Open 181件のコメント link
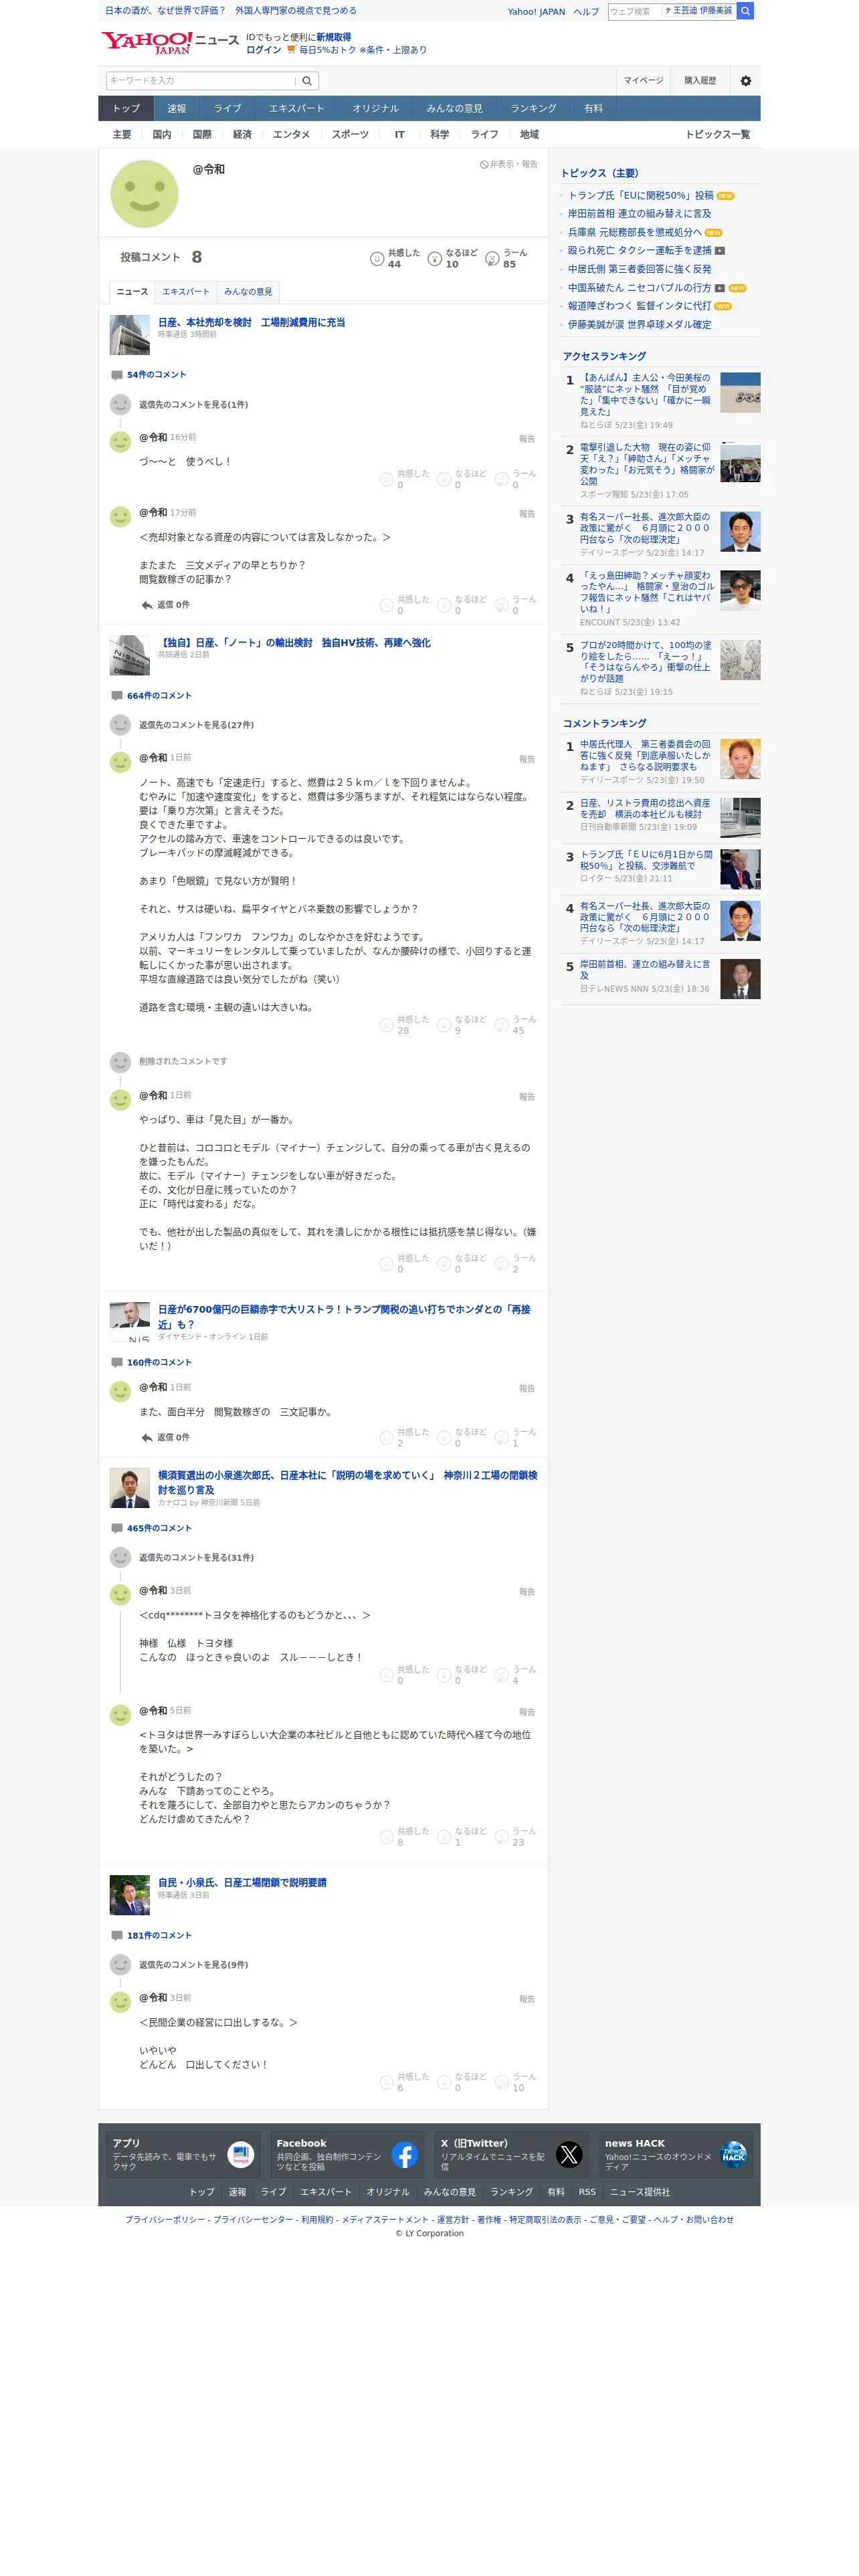 click(x=159, y=1936)
